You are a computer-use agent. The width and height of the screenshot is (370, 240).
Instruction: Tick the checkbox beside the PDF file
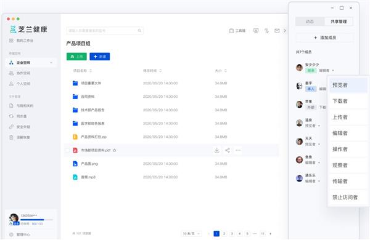[x=67, y=150]
